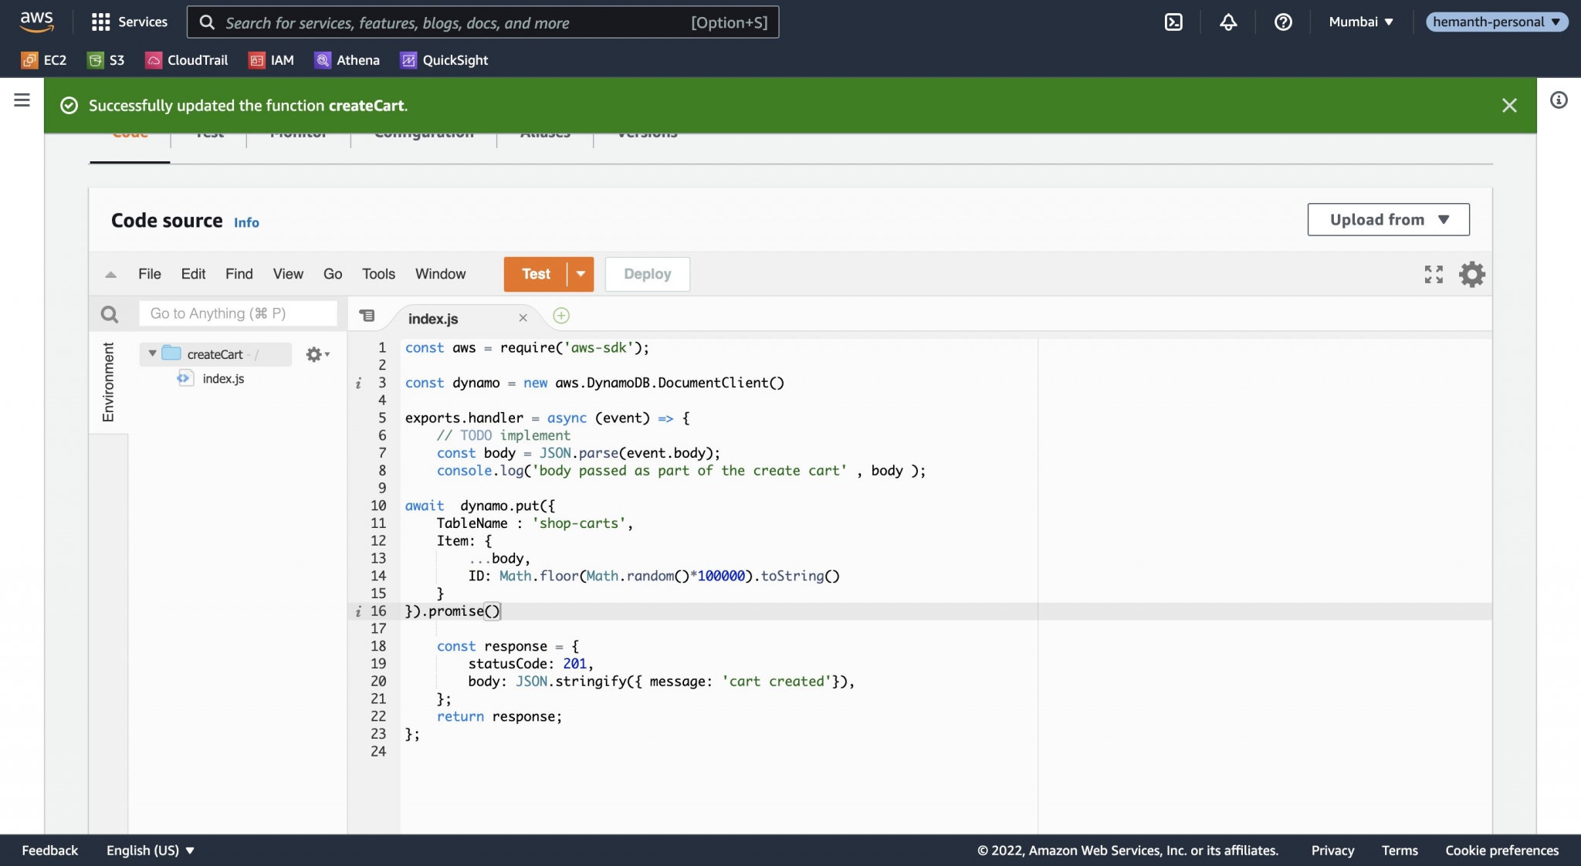Enter fullscreen mode in the code editor
Viewport: 1581px width, 866px height.
(x=1434, y=274)
